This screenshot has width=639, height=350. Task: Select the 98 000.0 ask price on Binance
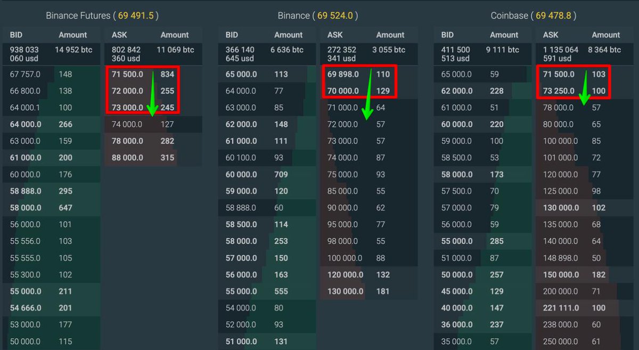pos(342,241)
